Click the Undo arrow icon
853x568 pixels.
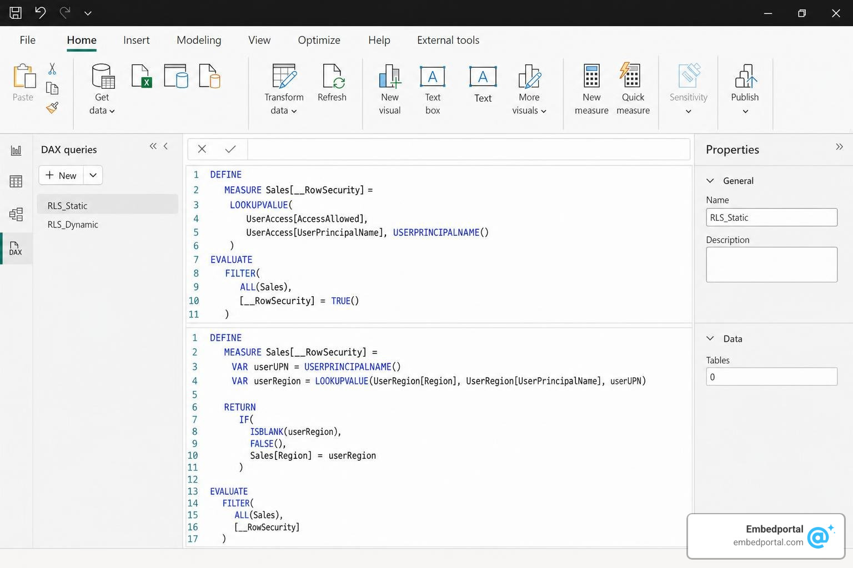[x=40, y=12]
